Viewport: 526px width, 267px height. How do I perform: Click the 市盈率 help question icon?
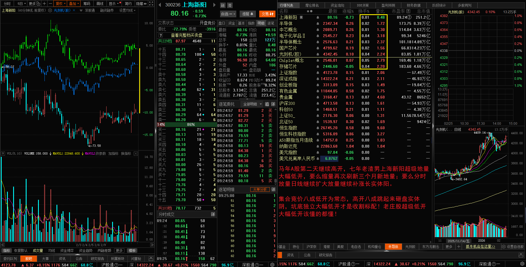coord(408,11)
